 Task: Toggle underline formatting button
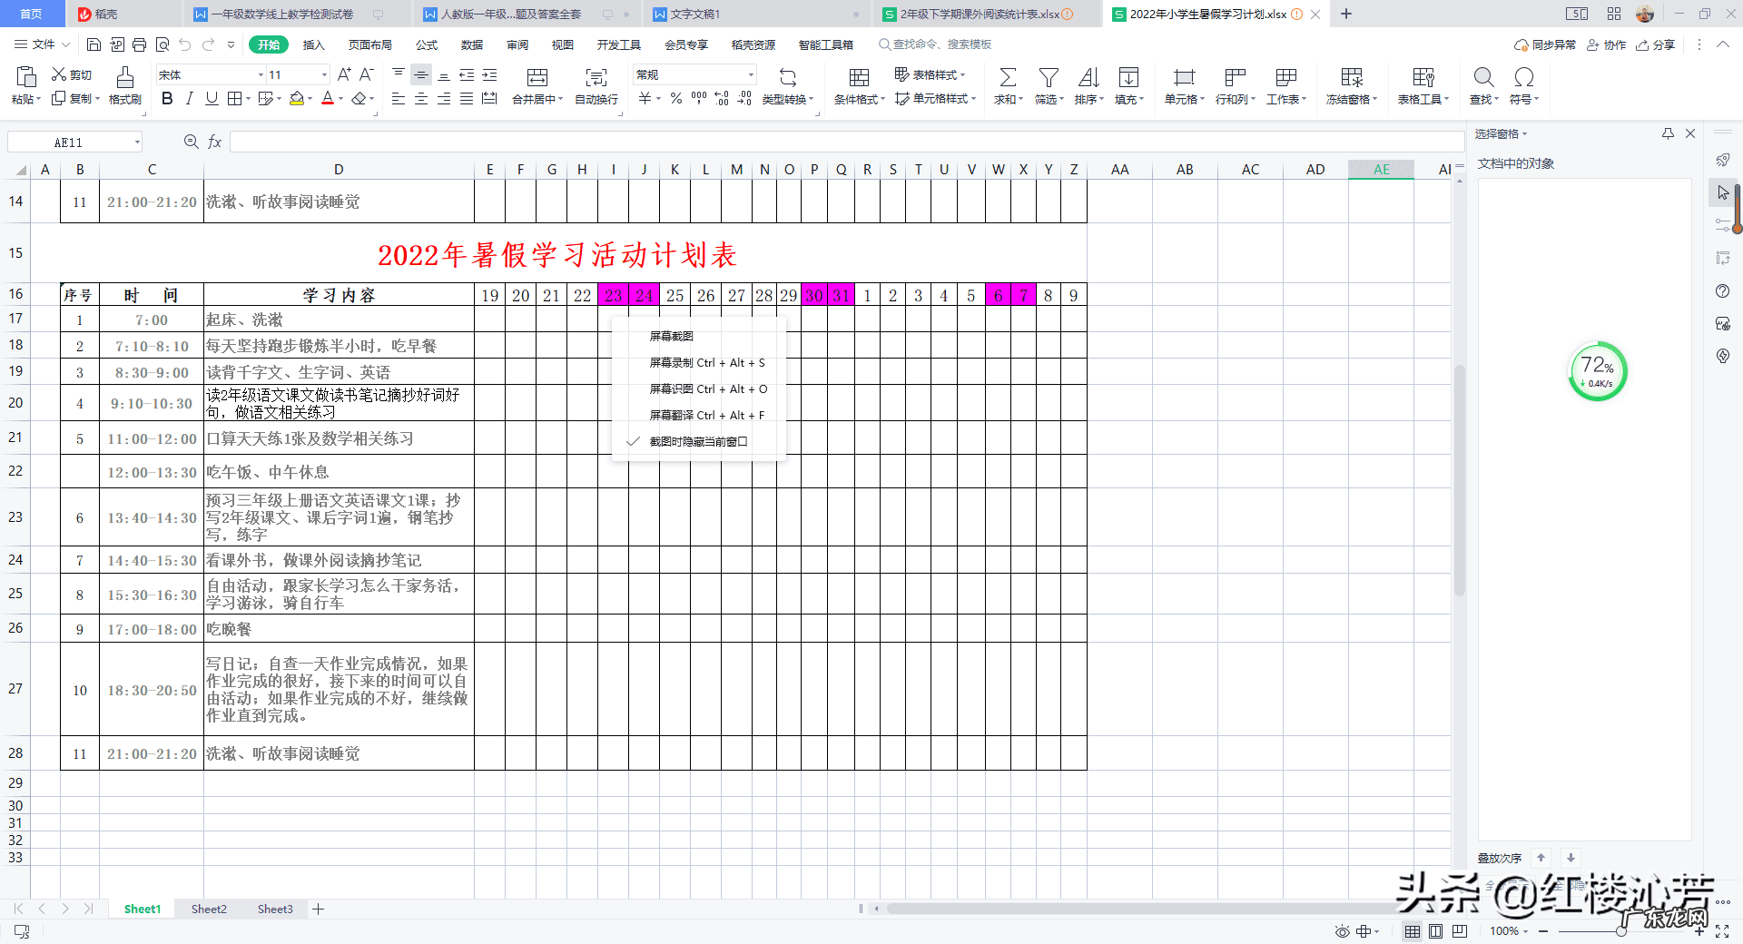click(x=212, y=99)
